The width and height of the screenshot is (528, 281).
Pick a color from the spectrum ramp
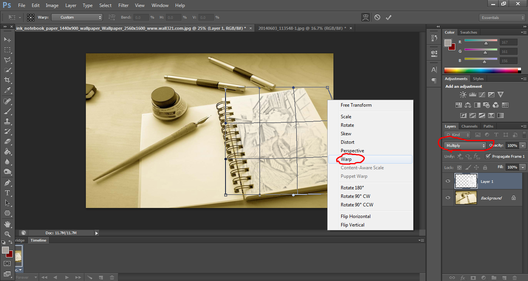(x=483, y=70)
